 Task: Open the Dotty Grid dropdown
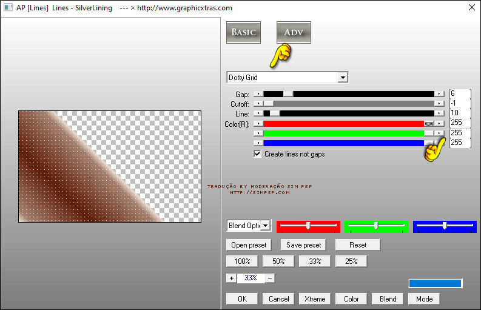[x=343, y=78]
